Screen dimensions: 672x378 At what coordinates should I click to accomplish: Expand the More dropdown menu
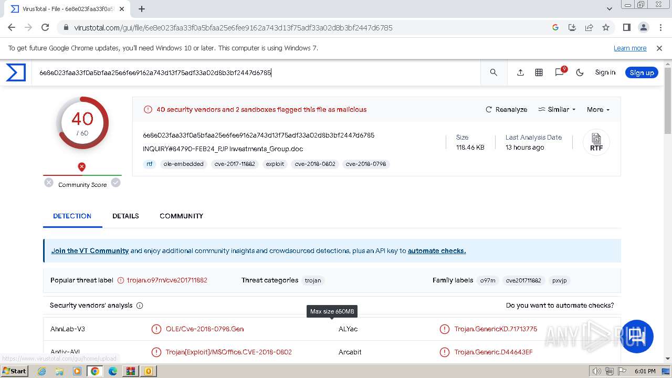click(x=598, y=110)
